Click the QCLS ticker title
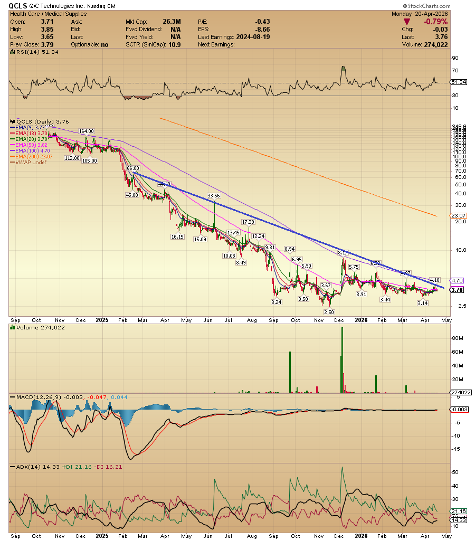Image resolution: width=475 pixels, height=540 pixels. (18, 6)
